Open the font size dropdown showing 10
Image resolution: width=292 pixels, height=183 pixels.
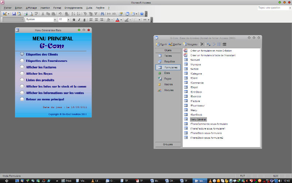coord(69,20)
